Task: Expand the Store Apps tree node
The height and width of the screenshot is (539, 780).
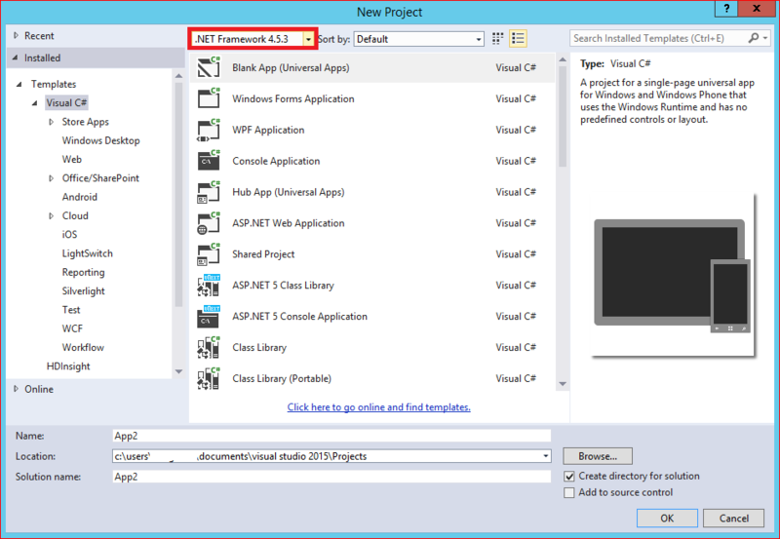Action: pyautogui.click(x=51, y=121)
